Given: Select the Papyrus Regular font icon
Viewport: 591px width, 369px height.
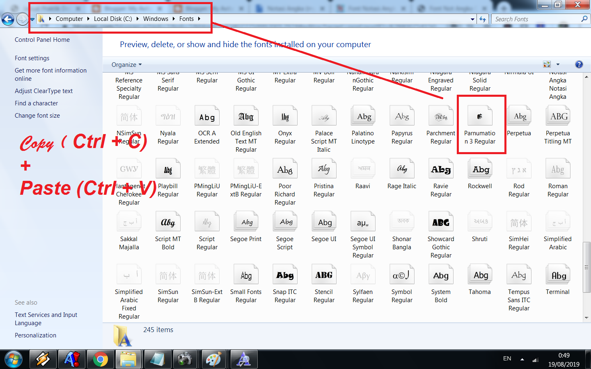Looking at the screenshot, I should click(402, 116).
